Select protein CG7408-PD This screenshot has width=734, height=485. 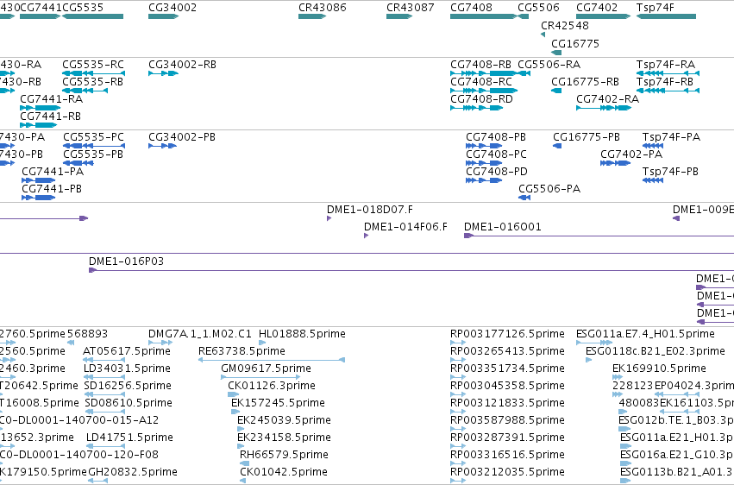(x=484, y=180)
